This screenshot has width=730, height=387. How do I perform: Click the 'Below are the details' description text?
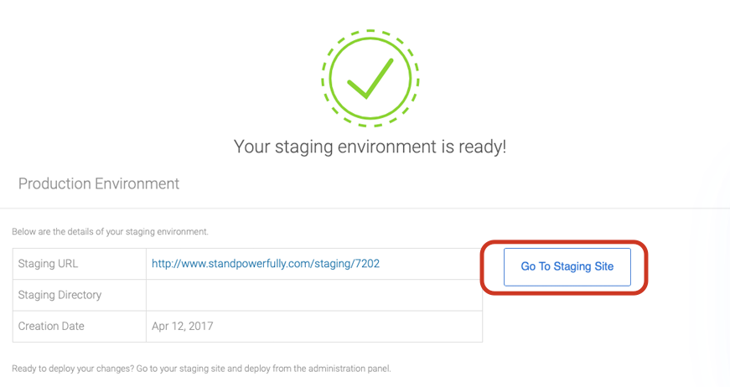tap(110, 231)
